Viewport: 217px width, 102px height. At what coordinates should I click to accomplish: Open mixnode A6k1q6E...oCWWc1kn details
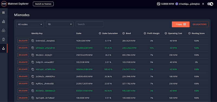point(46,69)
